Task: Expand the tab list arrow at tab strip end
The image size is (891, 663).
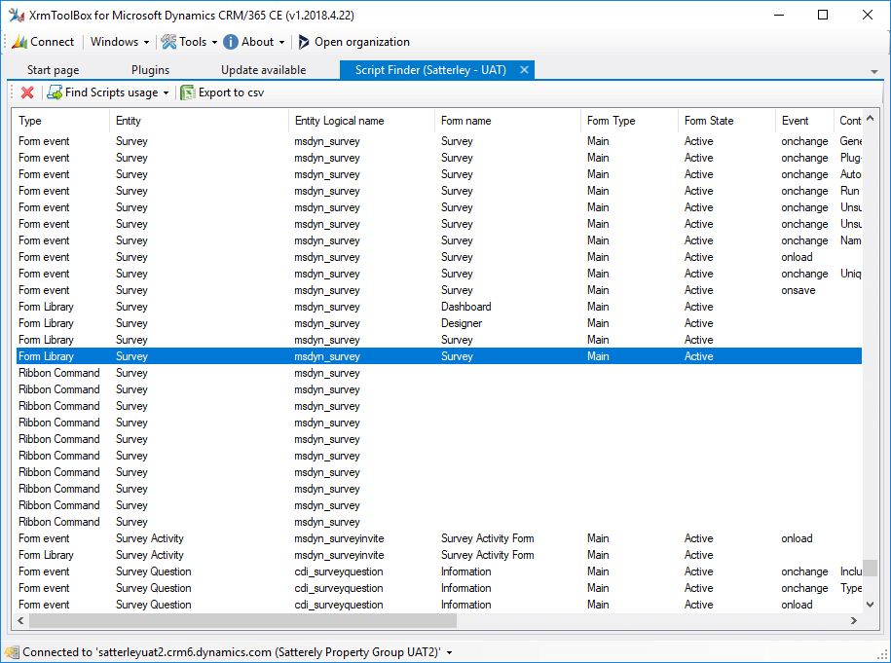Action: (x=873, y=72)
